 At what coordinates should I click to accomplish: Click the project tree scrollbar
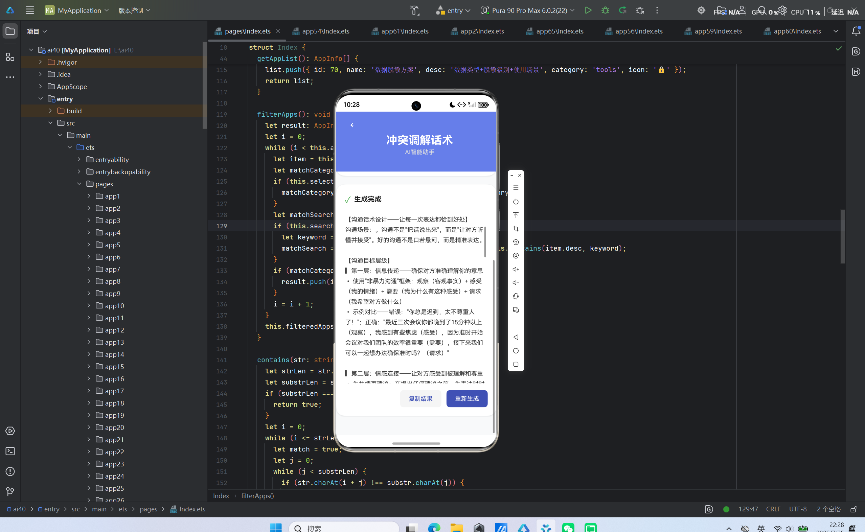(x=204, y=86)
